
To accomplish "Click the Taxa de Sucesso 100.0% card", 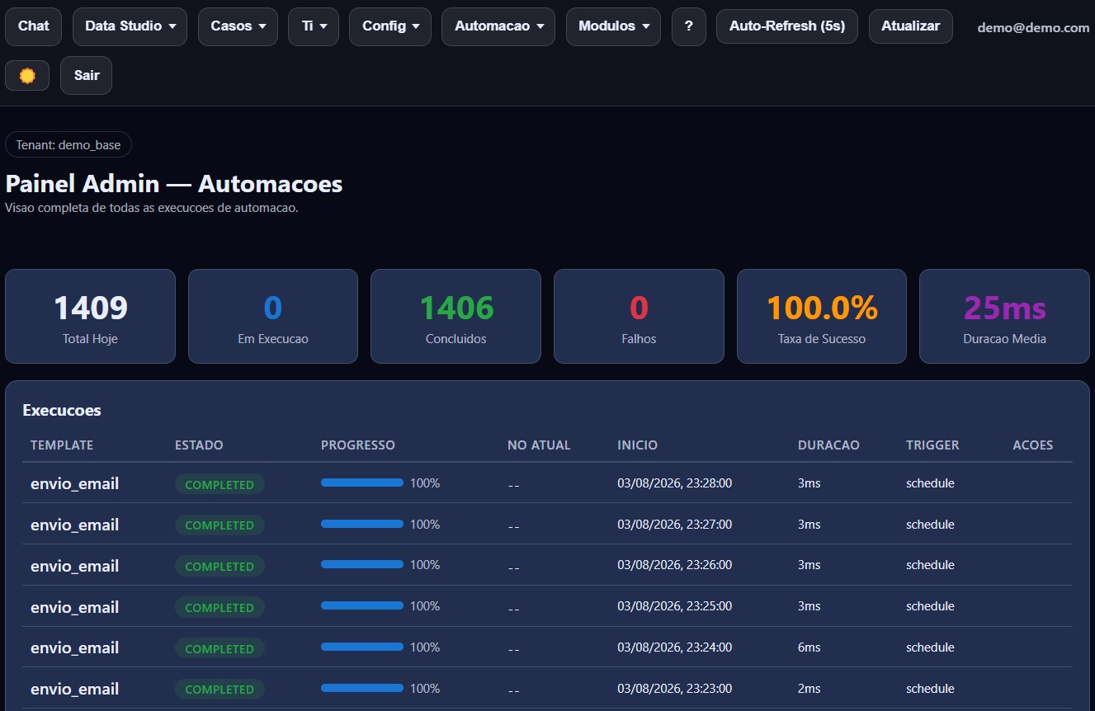I will (x=822, y=316).
